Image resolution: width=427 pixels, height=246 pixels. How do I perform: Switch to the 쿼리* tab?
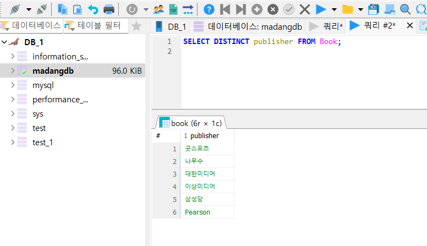pos(326,26)
